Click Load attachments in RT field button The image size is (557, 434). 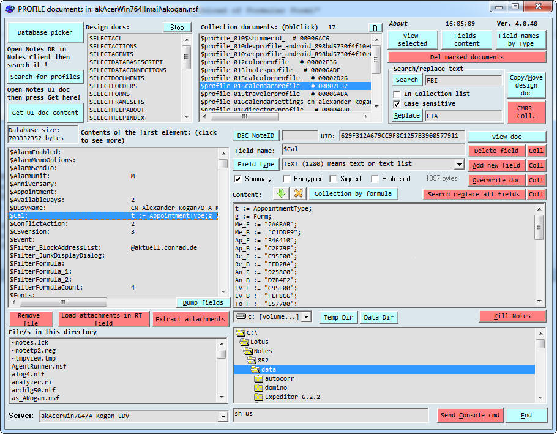point(103,320)
